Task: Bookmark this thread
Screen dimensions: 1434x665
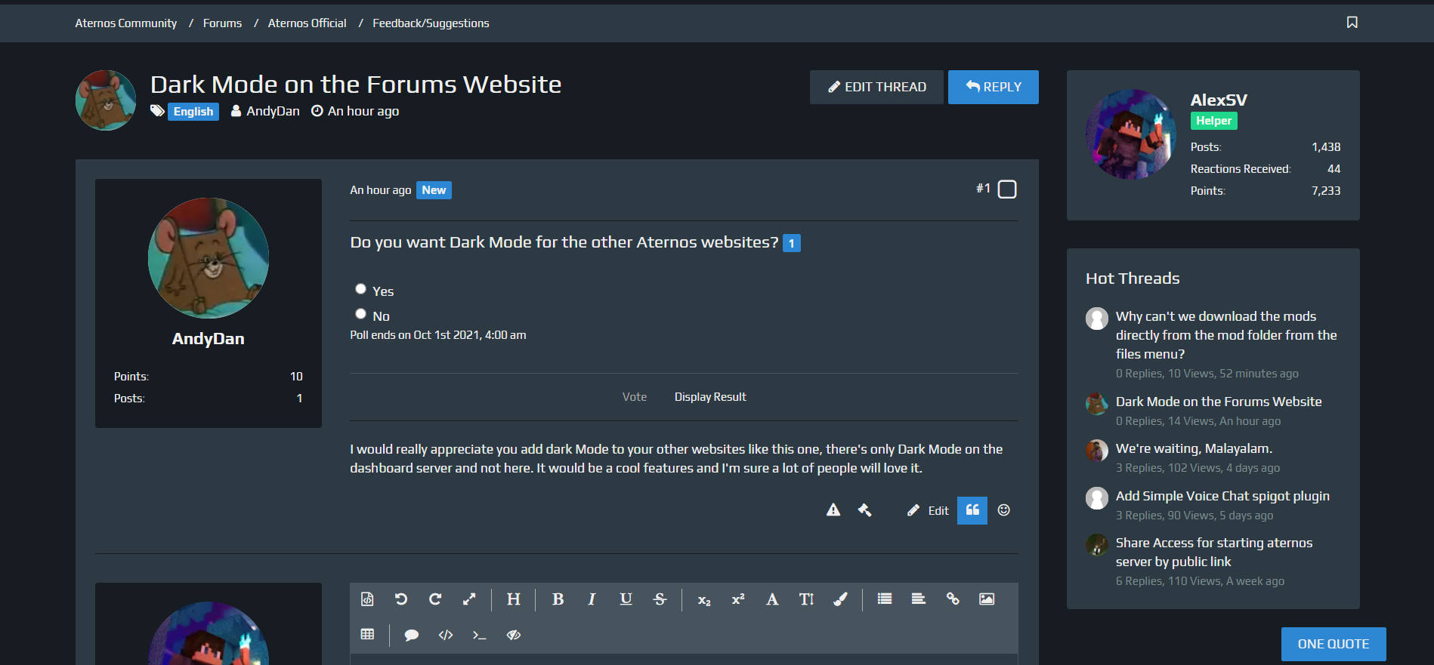Action: click(1352, 23)
